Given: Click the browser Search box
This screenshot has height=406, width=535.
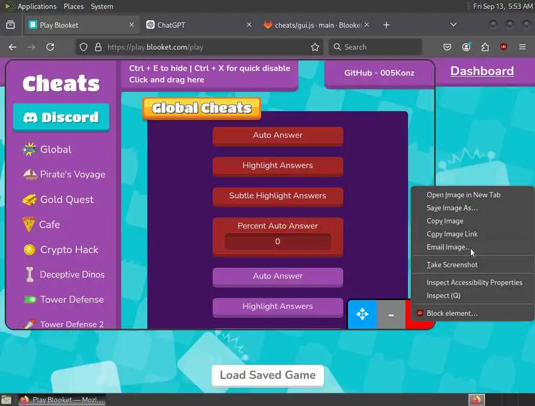Looking at the screenshot, I should click(375, 47).
